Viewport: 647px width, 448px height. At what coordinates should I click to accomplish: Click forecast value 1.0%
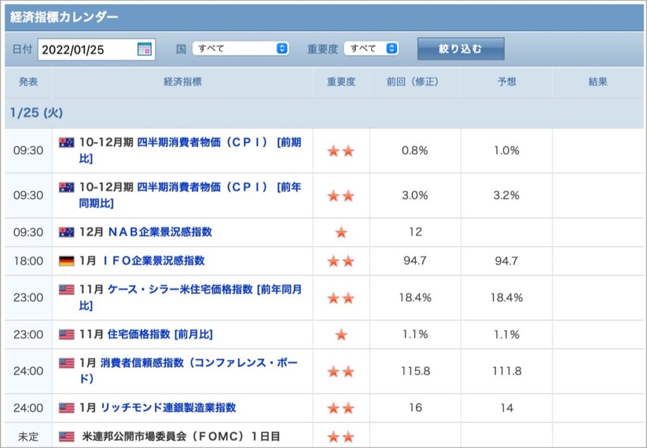tap(507, 150)
